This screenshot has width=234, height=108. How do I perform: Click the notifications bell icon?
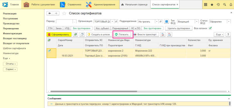pyautogui.click(x=231, y=5)
